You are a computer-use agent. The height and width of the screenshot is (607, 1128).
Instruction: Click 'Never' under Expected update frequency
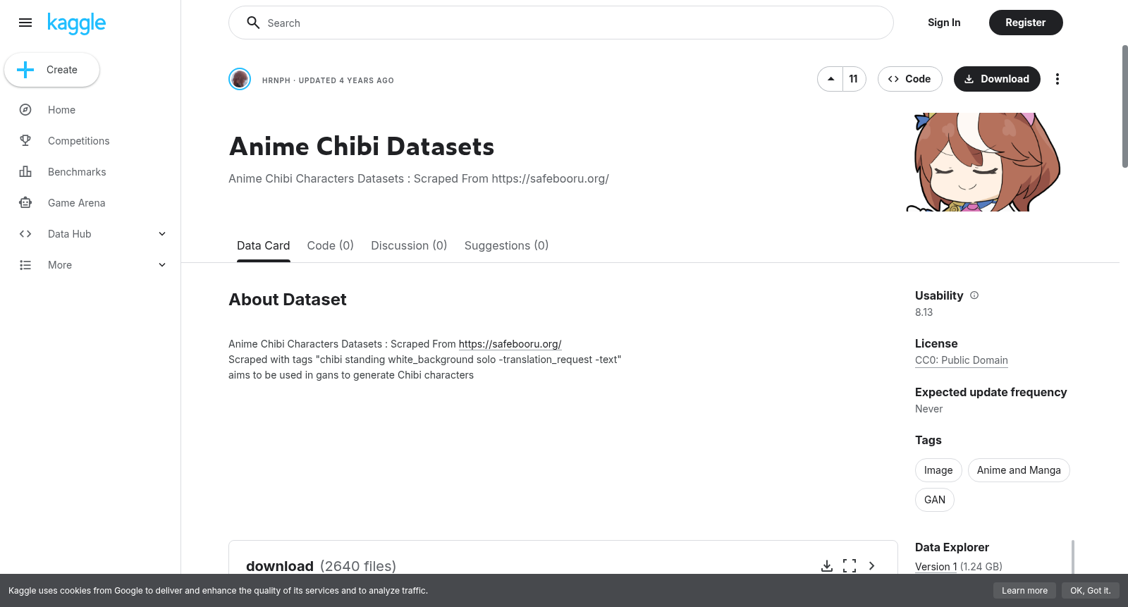[x=928, y=409]
